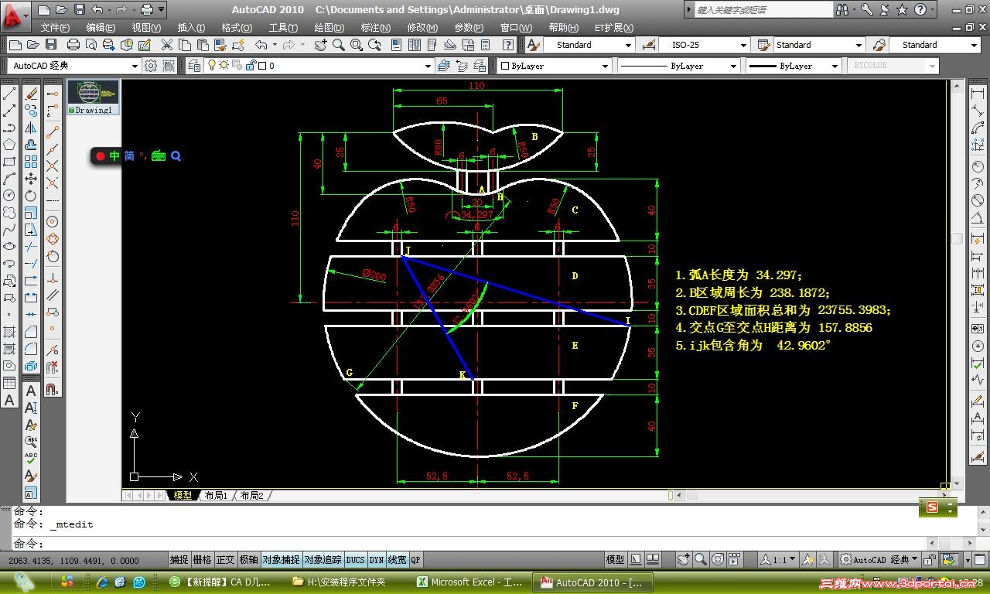Viewport: 990px width, 594px height.
Task: Select the Mirror tool
Action: [31, 128]
